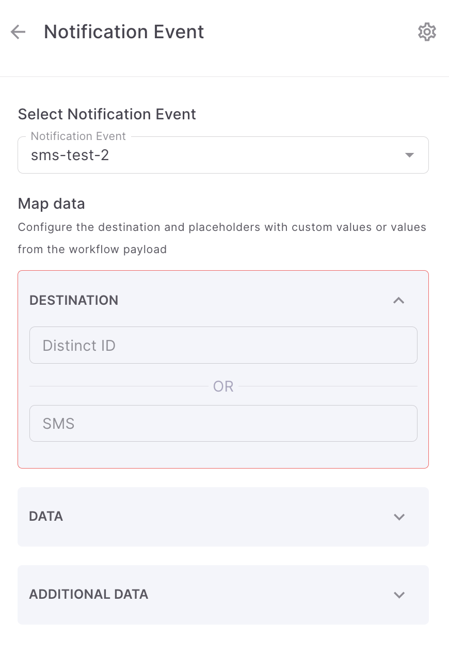The image size is (449, 653).
Task: Open settings via the gear icon
Action: point(427,32)
